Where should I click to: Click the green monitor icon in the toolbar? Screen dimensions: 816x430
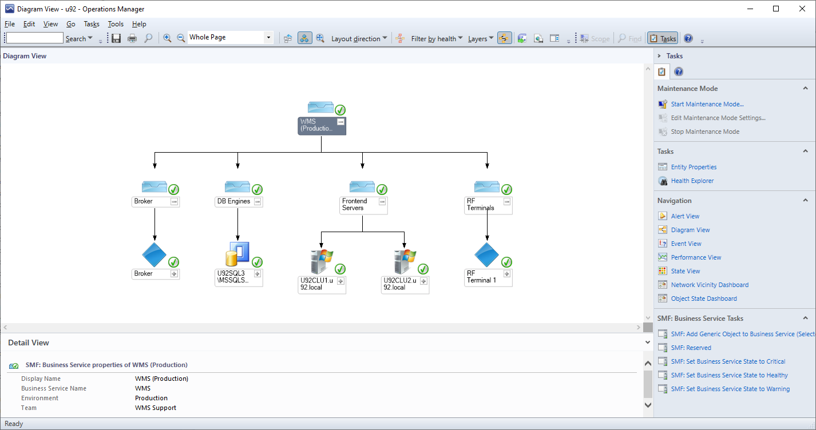pyautogui.click(x=522, y=38)
